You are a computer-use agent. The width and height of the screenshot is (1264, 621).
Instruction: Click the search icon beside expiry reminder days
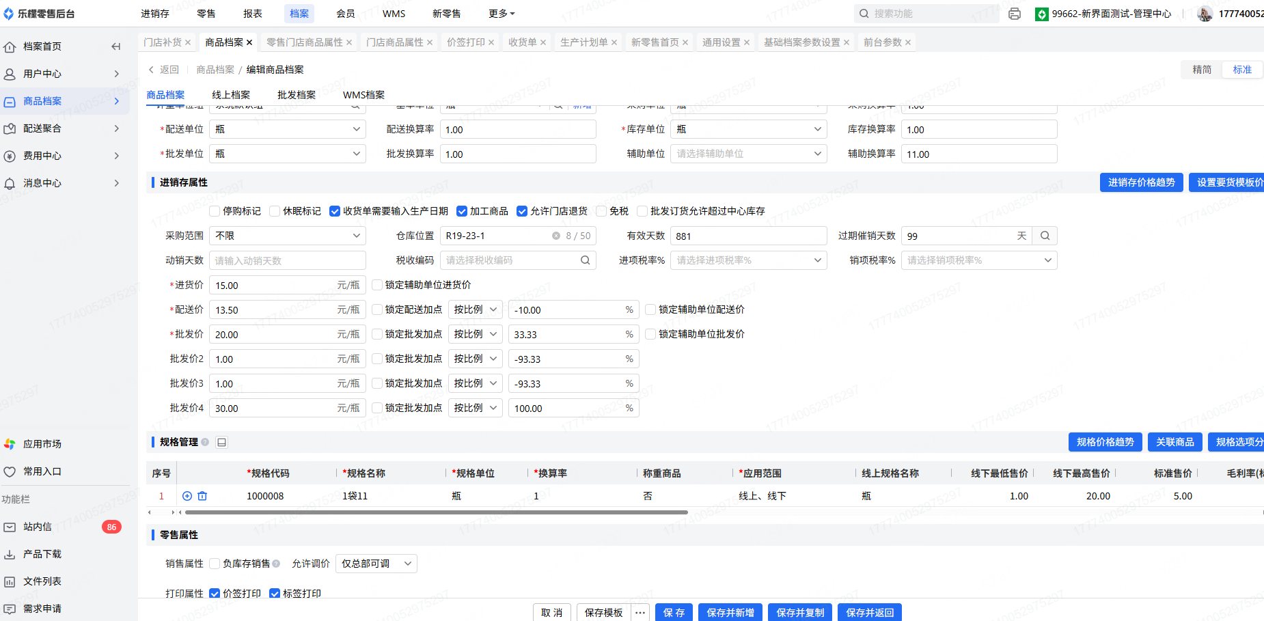click(1045, 236)
